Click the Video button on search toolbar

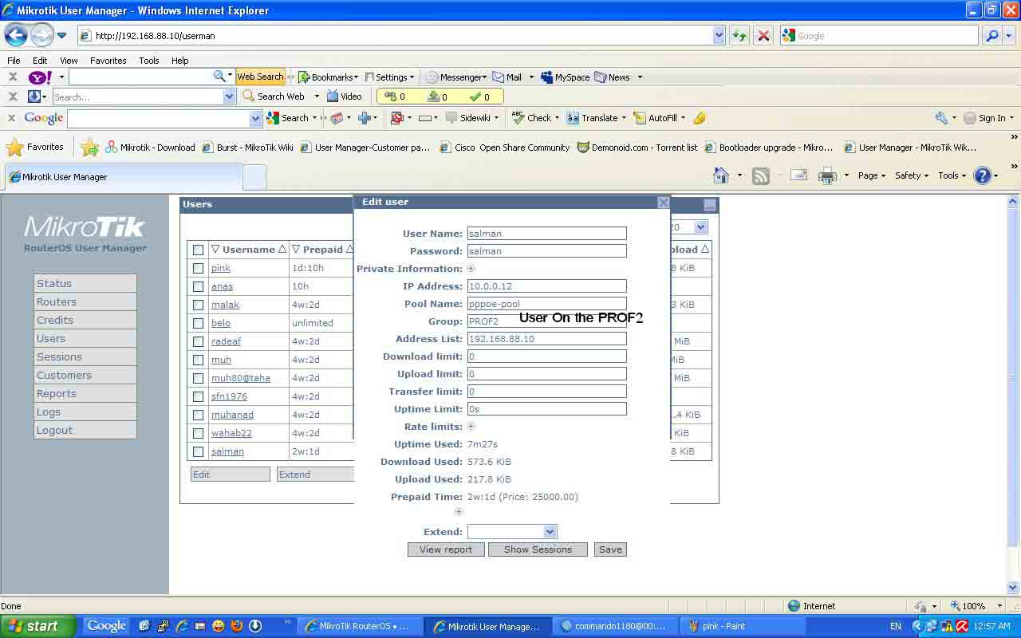[x=344, y=96]
